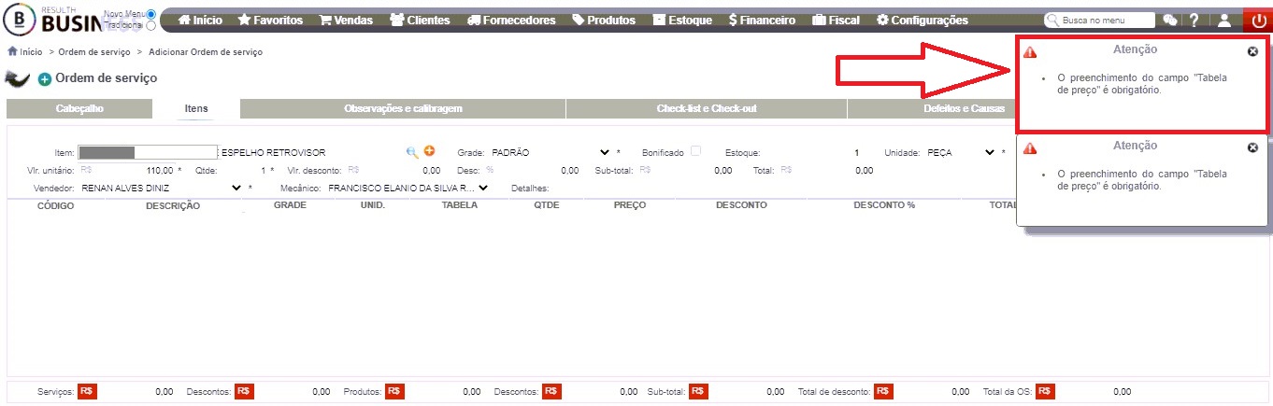This screenshot has height=406, width=1273.
Task: Select the Novo Menu radio button
Action: click(x=151, y=14)
